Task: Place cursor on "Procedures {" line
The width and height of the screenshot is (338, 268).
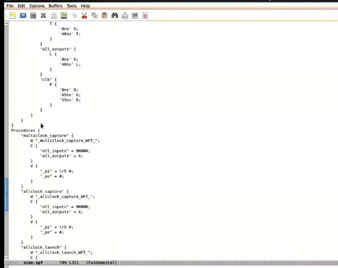Action: click(26, 130)
